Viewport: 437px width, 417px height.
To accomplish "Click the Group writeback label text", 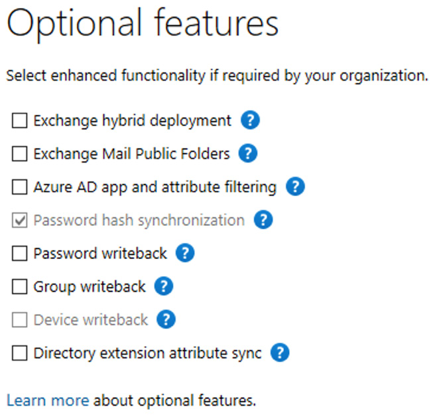I will click(x=90, y=287).
